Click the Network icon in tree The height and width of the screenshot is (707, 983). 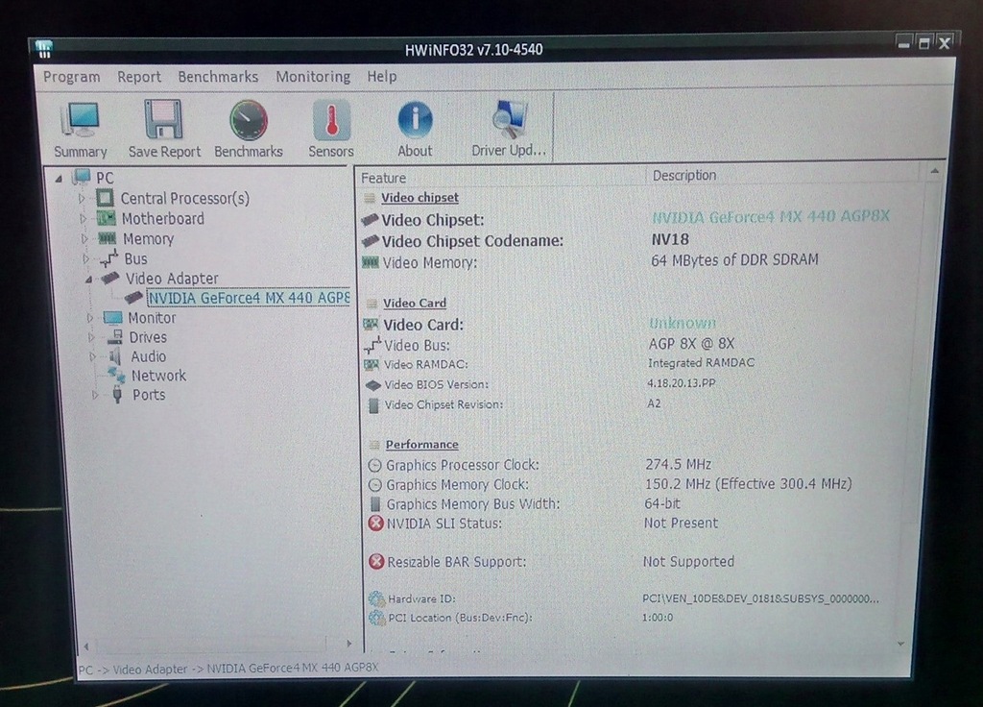(116, 376)
